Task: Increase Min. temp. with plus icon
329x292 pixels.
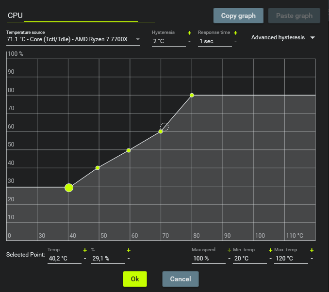Action: point(270,250)
